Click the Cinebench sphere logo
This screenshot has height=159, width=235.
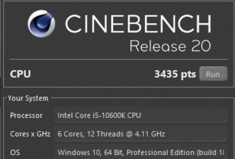click(x=41, y=24)
